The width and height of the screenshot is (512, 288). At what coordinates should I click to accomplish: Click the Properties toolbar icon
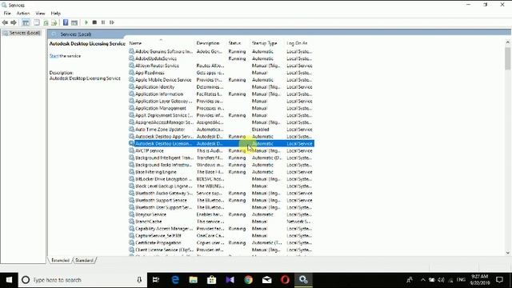coord(37,22)
